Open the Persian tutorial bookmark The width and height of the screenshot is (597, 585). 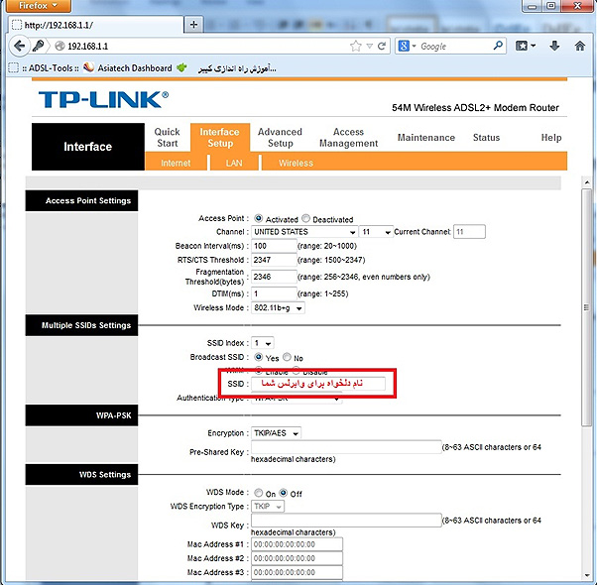[x=236, y=68]
